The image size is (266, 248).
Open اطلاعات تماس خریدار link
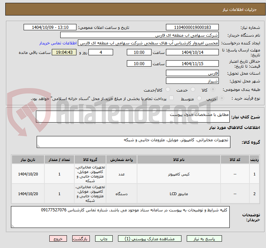(58, 43)
